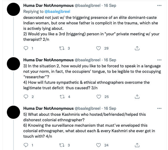Open more options on first tweet

pyautogui.click(x=160, y=5)
